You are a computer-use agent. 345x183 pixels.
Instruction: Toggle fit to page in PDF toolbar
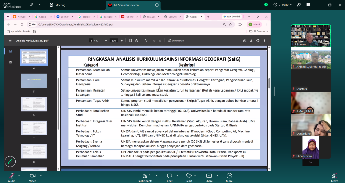tap(130, 41)
